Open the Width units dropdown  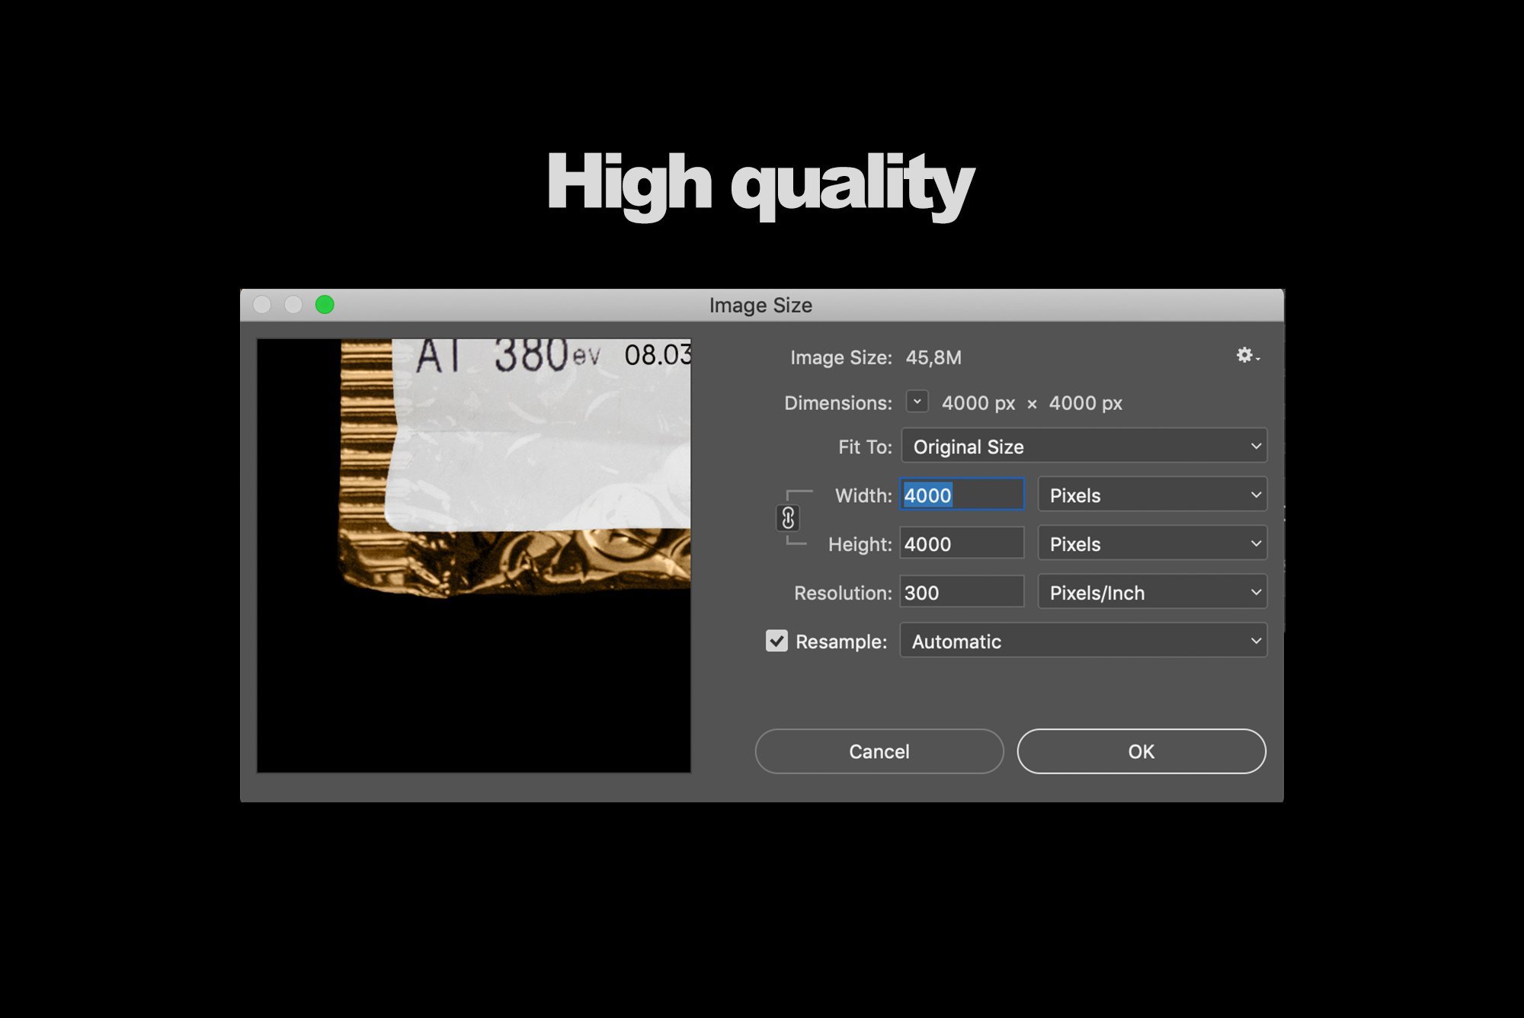click(1151, 495)
